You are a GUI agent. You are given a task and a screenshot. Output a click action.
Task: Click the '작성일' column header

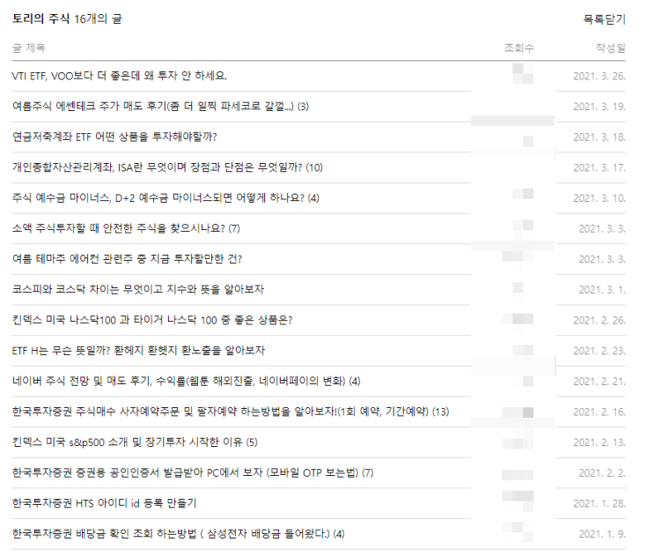point(611,48)
